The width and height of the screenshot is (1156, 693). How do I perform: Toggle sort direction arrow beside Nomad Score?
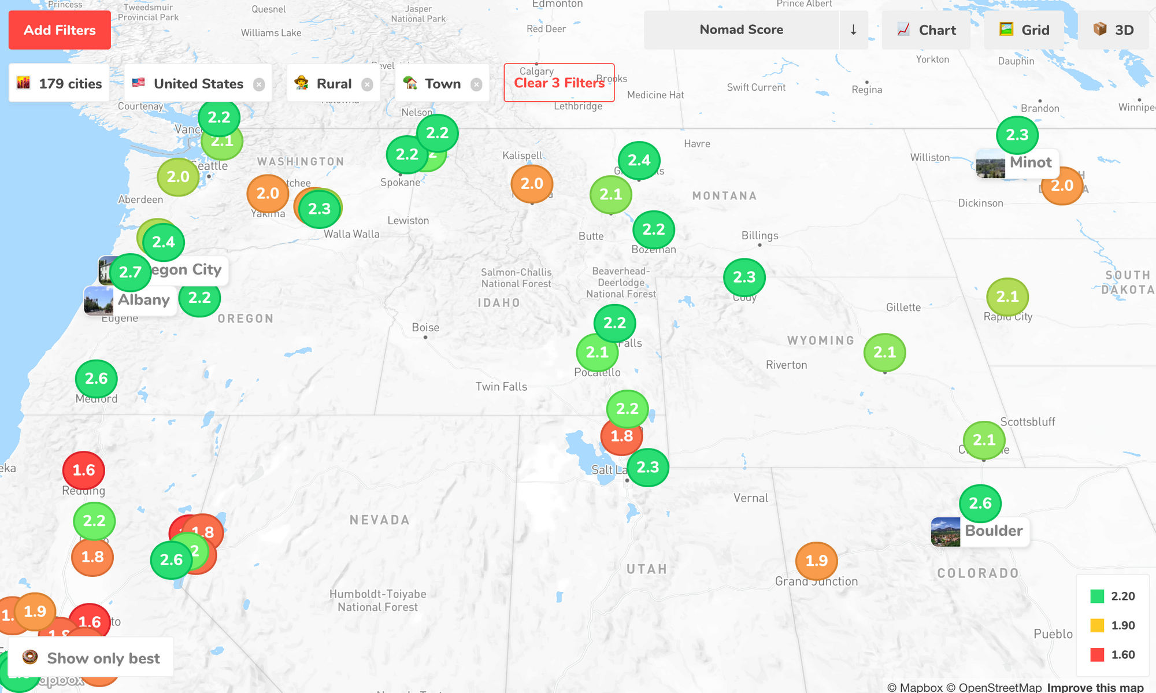[x=853, y=30]
